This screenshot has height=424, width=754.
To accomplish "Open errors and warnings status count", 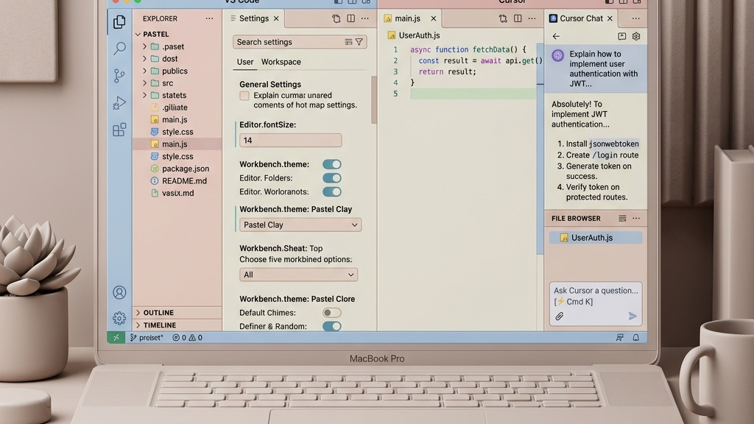I will click(188, 337).
